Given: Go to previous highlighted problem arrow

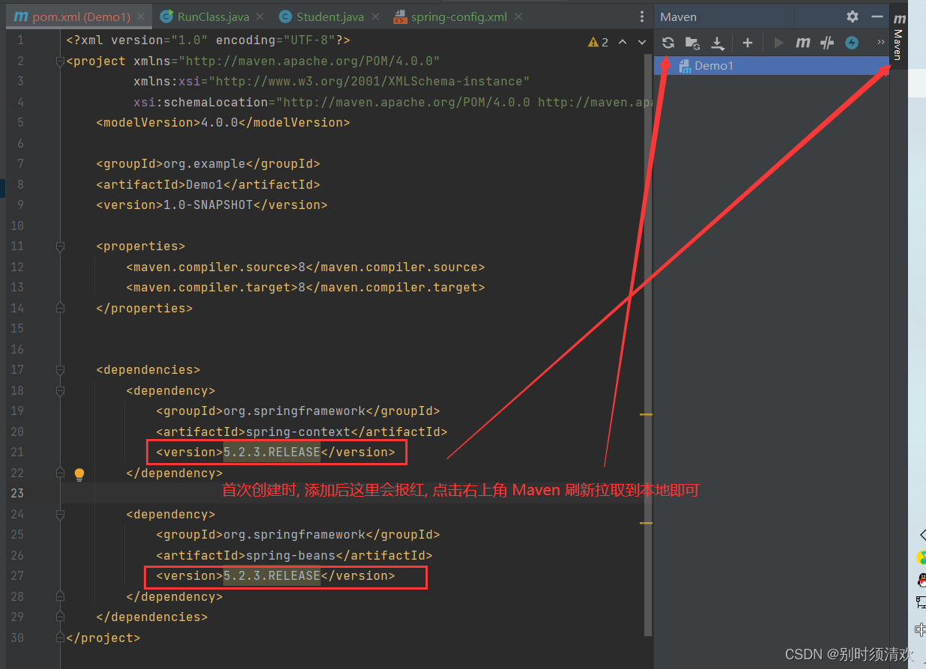Looking at the screenshot, I should (622, 42).
